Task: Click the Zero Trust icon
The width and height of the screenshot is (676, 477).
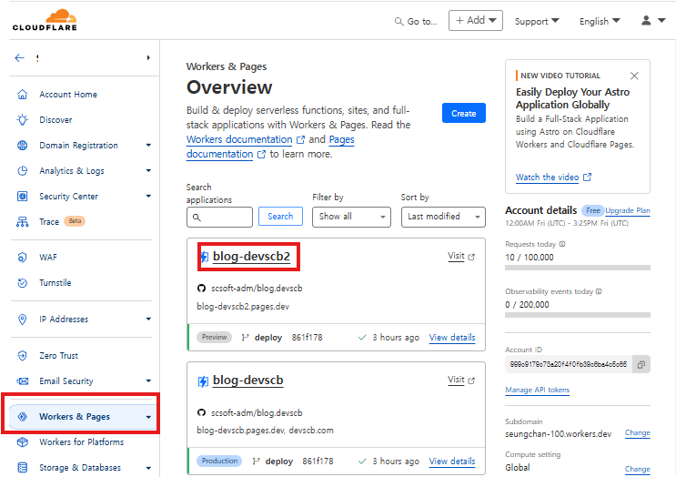Action: (x=23, y=356)
